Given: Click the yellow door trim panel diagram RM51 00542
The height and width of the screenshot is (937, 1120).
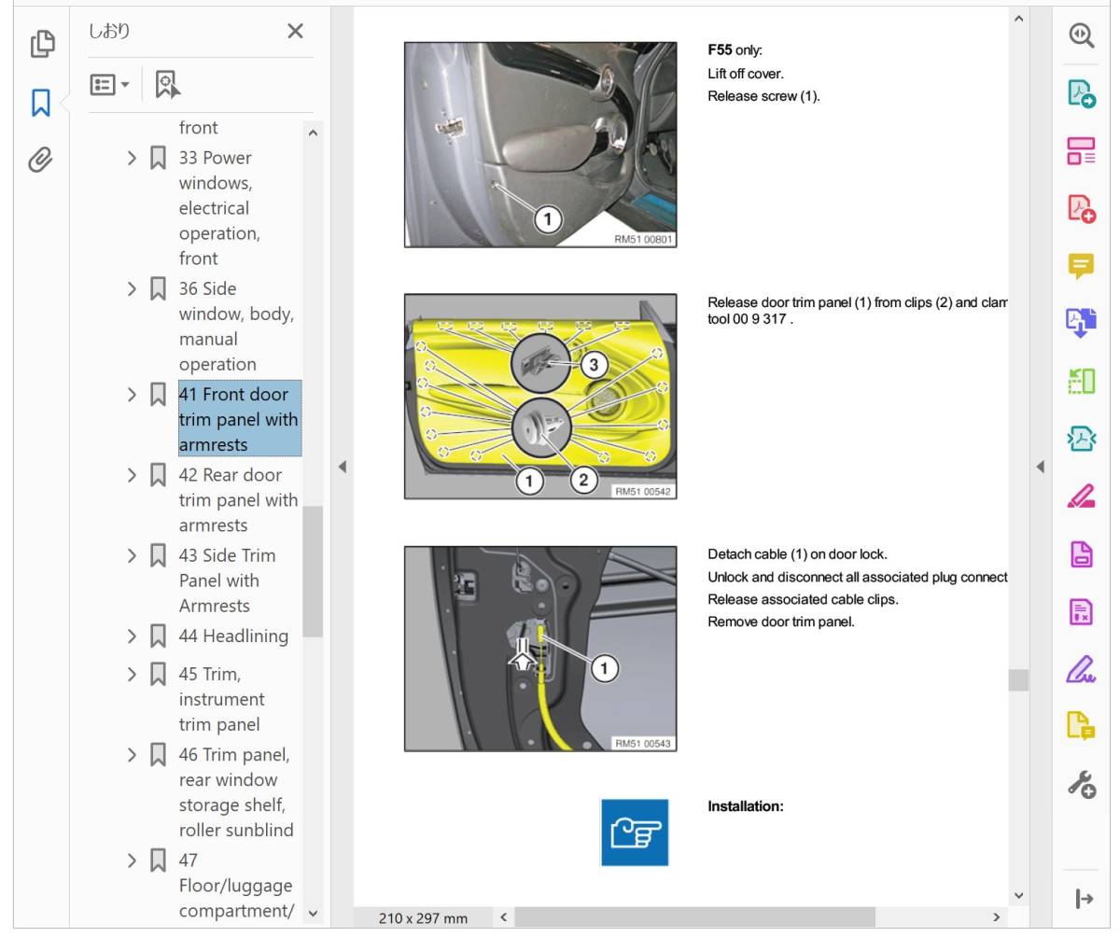Looking at the screenshot, I should coord(540,397).
